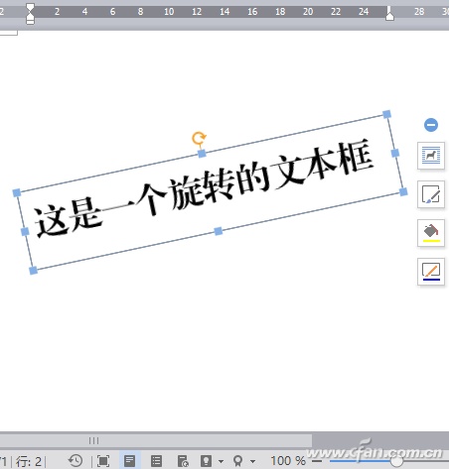Screen dimensions: 449x469
Task: Switch to outline view icon
Action: [x=156, y=461]
